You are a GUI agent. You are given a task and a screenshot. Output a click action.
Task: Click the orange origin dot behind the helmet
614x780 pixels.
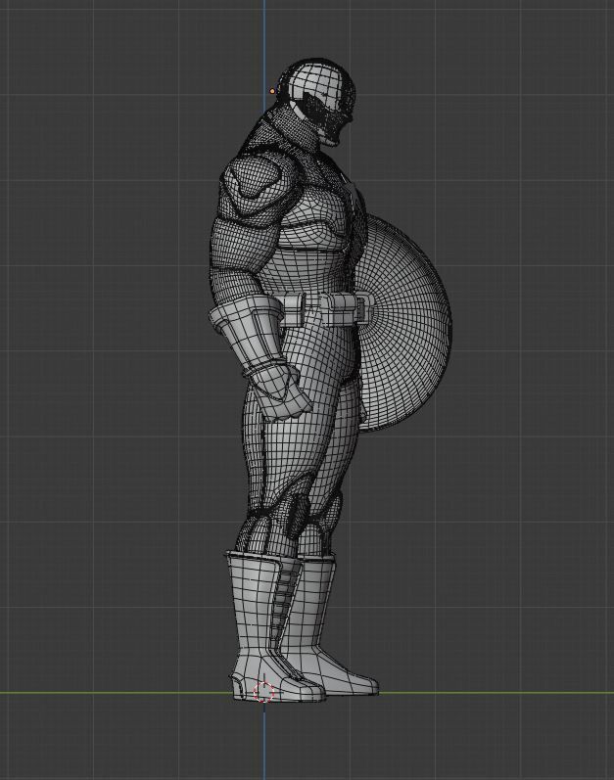tap(272, 91)
